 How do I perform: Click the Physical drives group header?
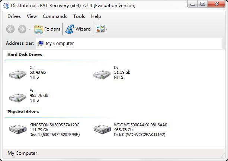coord(23,112)
